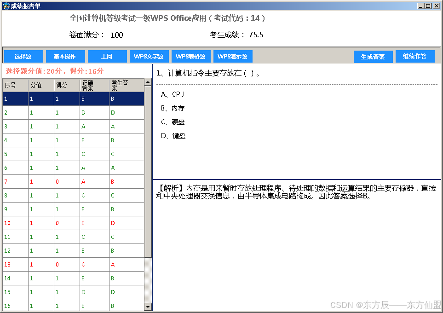Click the 生成答案 button
The width and height of the screenshot is (443, 313).
[x=373, y=57]
